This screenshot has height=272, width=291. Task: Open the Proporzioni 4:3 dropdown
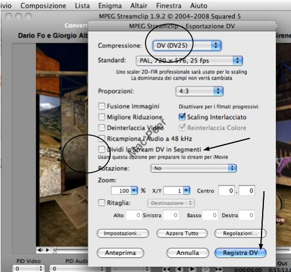(199, 91)
